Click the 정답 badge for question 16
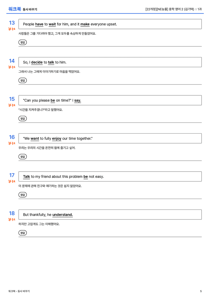This screenshot has height=297, width=210. click(22, 157)
